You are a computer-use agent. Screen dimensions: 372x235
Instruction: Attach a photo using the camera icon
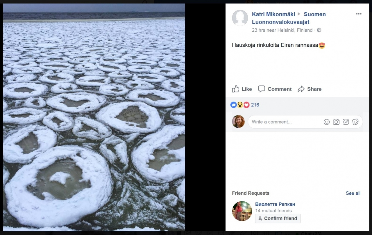coord(336,122)
